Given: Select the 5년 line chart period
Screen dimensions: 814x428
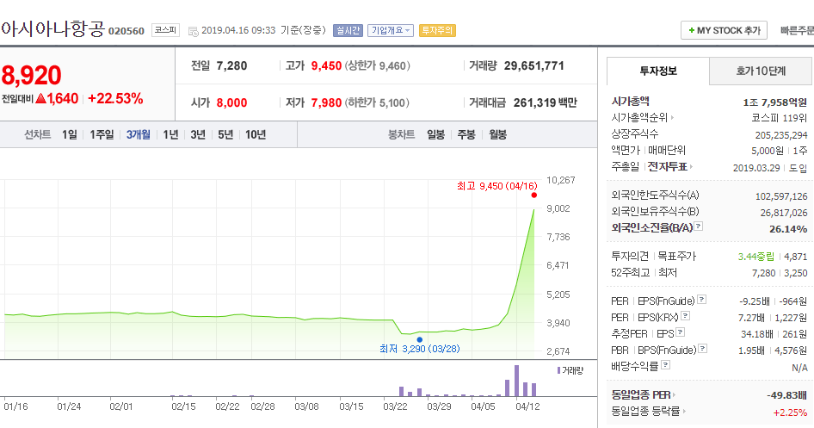Looking at the screenshot, I should pyautogui.click(x=225, y=135).
